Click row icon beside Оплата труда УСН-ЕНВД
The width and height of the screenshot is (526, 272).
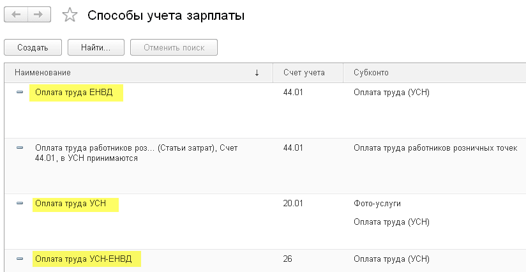[19, 259]
